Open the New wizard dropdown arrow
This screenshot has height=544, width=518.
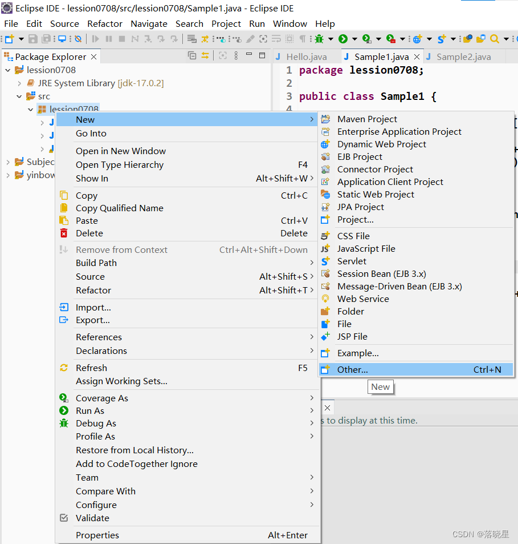click(21, 39)
